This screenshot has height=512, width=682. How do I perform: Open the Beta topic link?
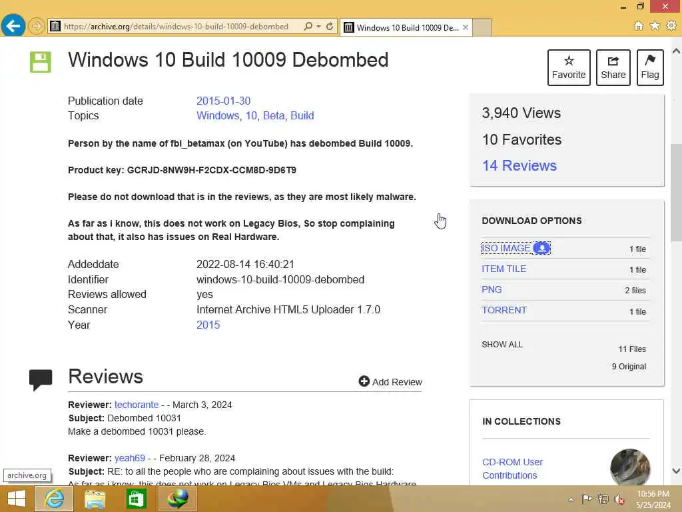click(x=274, y=116)
